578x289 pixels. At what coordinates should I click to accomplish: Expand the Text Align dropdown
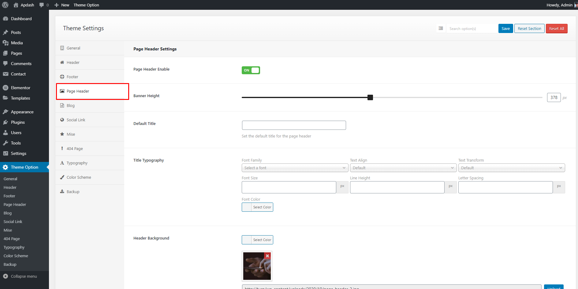tap(403, 168)
